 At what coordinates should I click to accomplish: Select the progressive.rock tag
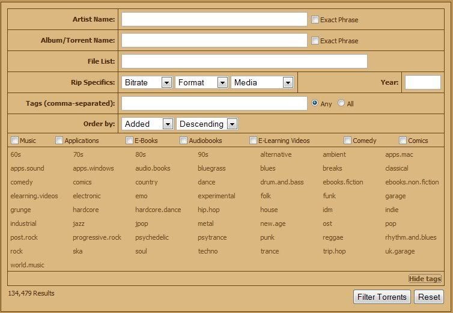point(97,237)
